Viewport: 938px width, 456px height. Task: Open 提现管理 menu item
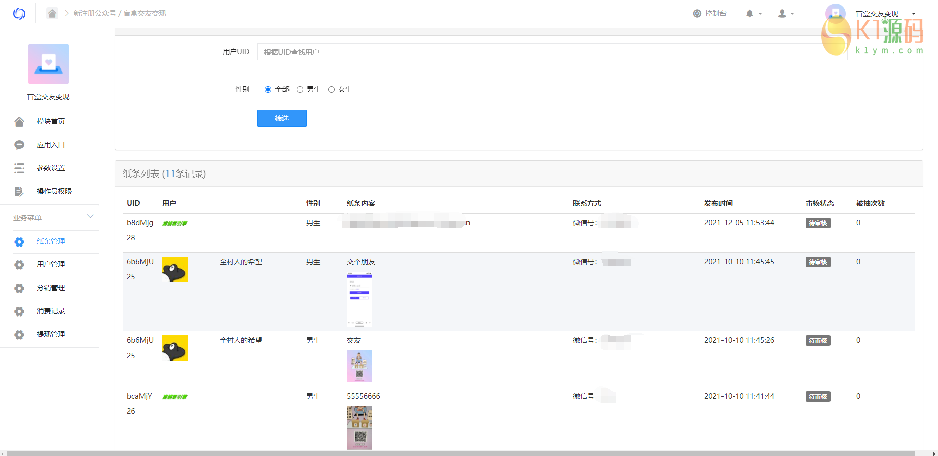click(x=51, y=334)
